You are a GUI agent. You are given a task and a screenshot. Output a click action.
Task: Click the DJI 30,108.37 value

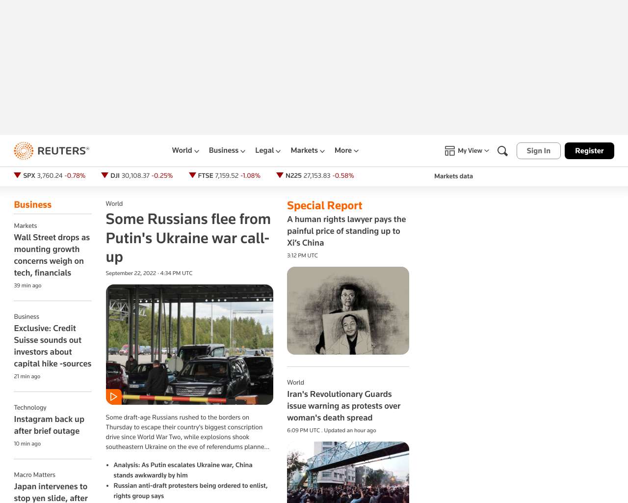[x=135, y=175]
